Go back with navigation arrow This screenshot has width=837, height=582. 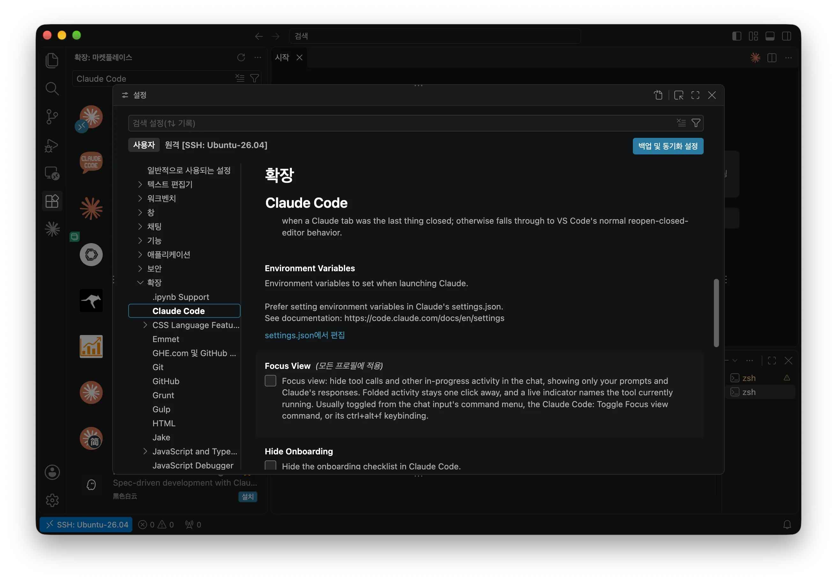[259, 36]
